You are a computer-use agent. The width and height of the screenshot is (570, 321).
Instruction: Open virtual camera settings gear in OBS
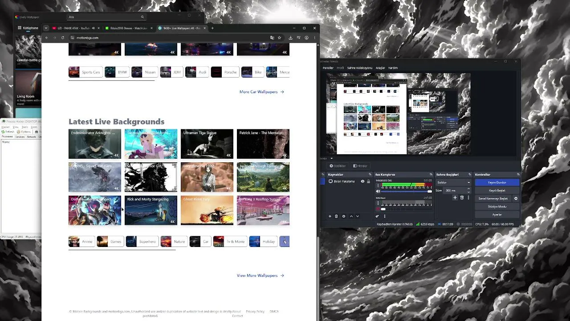pyautogui.click(x=516, y=198)
